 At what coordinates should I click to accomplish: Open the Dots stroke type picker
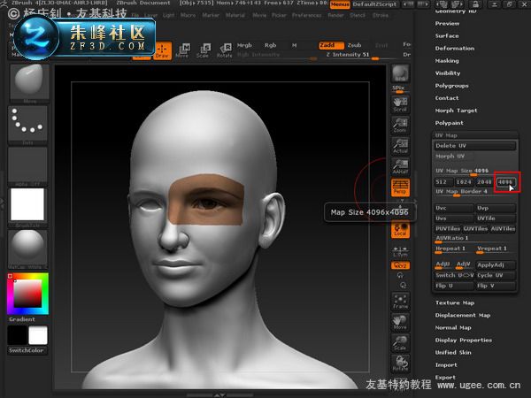(x=27, y=126)
